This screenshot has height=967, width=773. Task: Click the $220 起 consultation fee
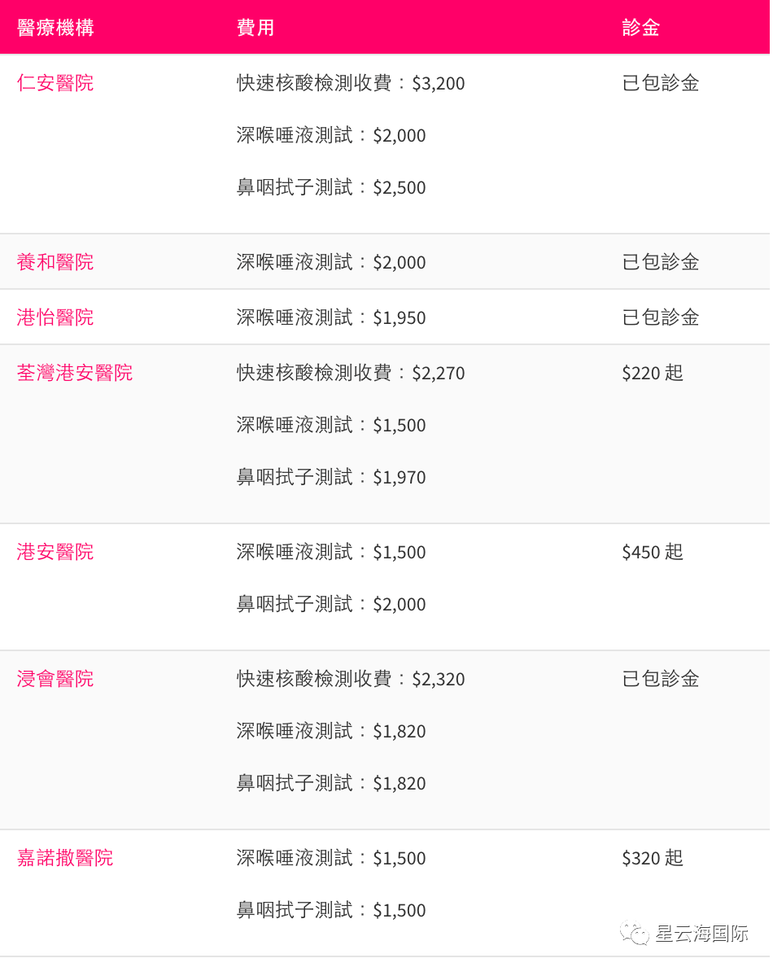point(653,373)
